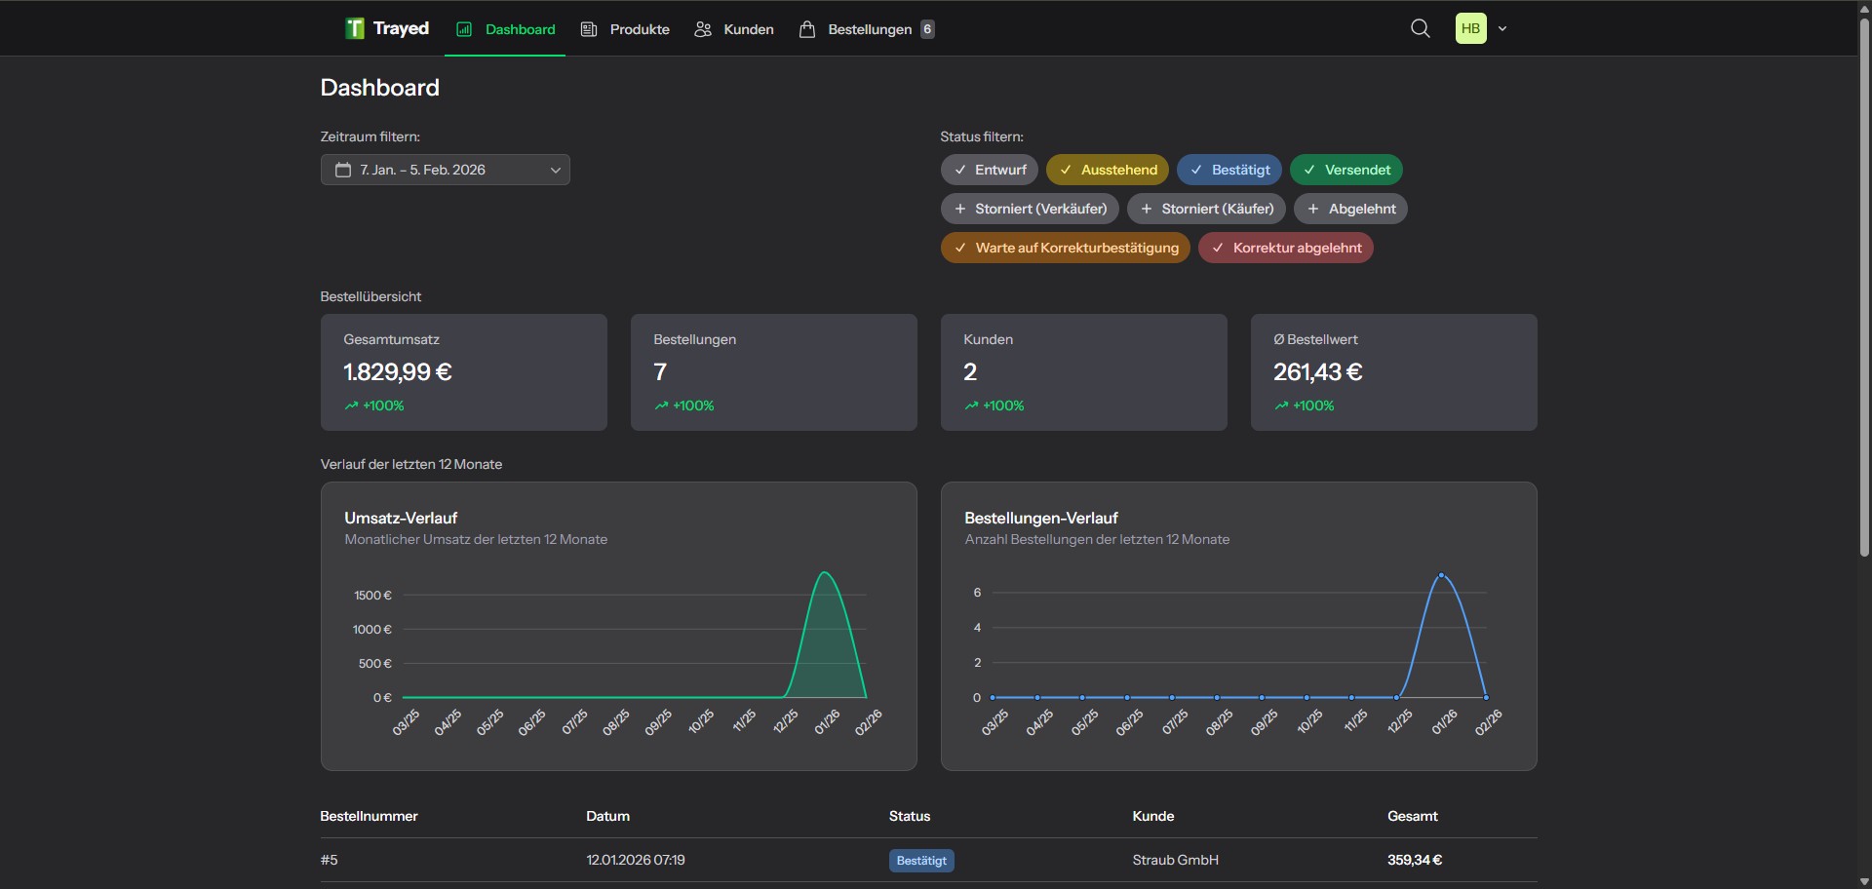
Task: Click the Kunden people icon
Action: (702, 29)
